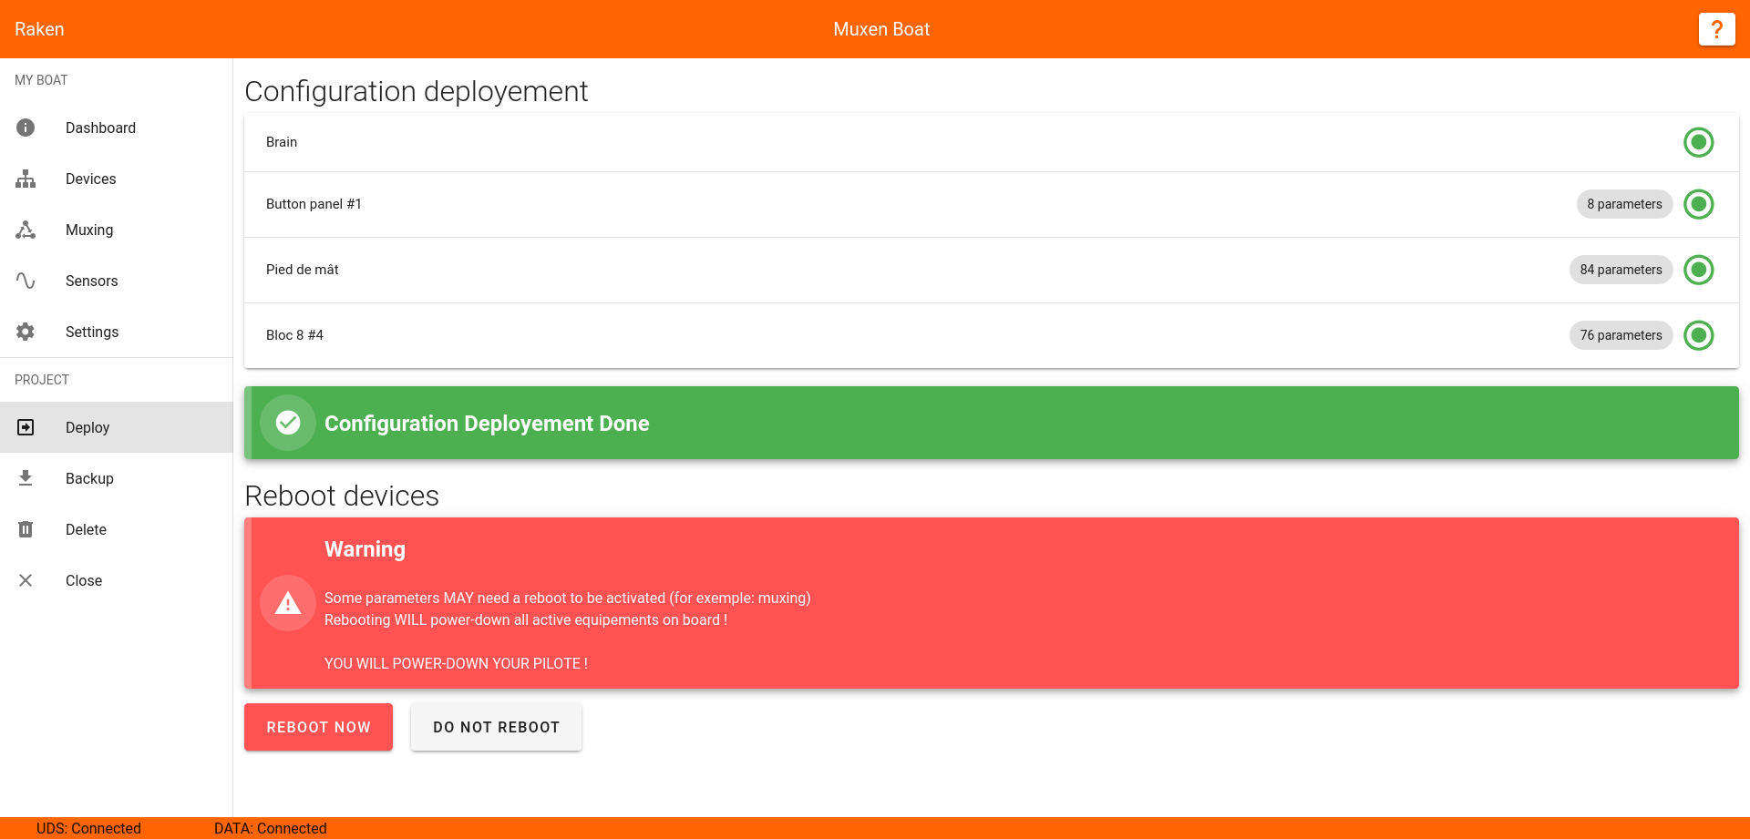Click the REBOOT NOW button
1750x839 pixels.
[x=318, y=727]
